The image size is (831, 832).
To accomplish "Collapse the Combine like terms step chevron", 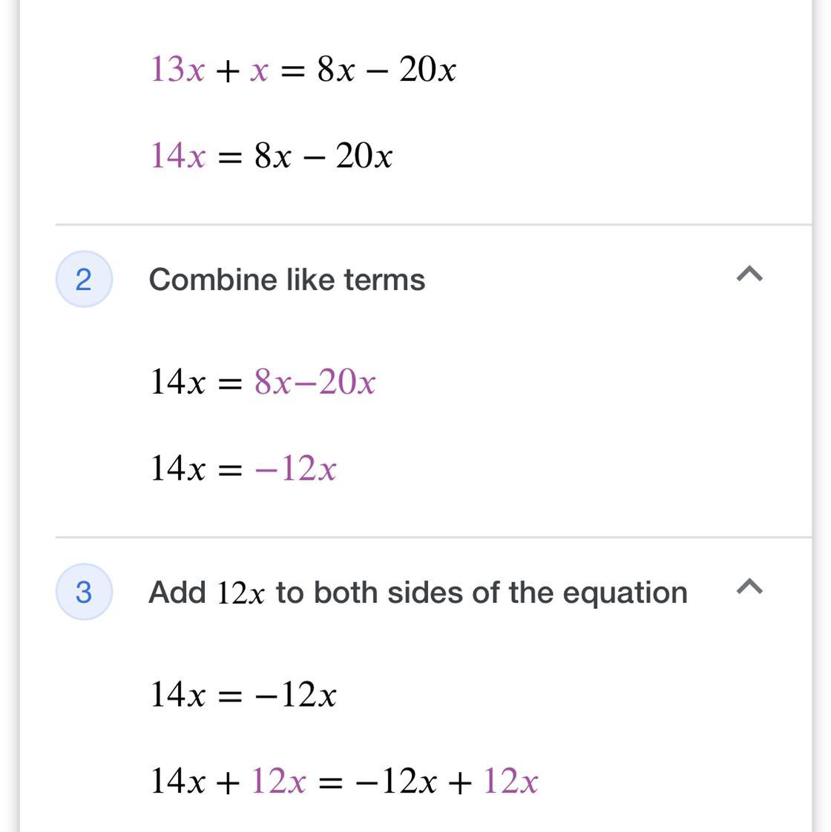I will click(x=749, y=274).
